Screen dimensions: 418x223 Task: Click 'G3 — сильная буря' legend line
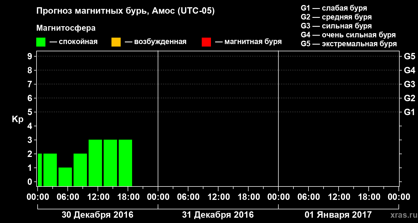click(336, 26)
